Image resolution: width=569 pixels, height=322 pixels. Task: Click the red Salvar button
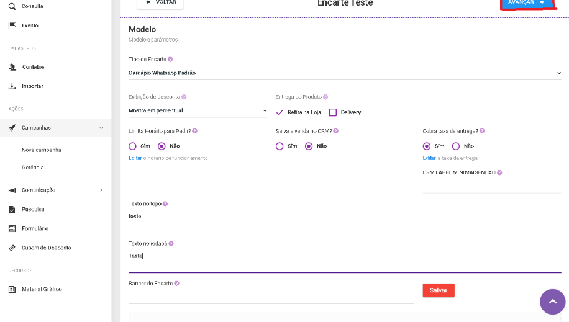click(439, 290)
